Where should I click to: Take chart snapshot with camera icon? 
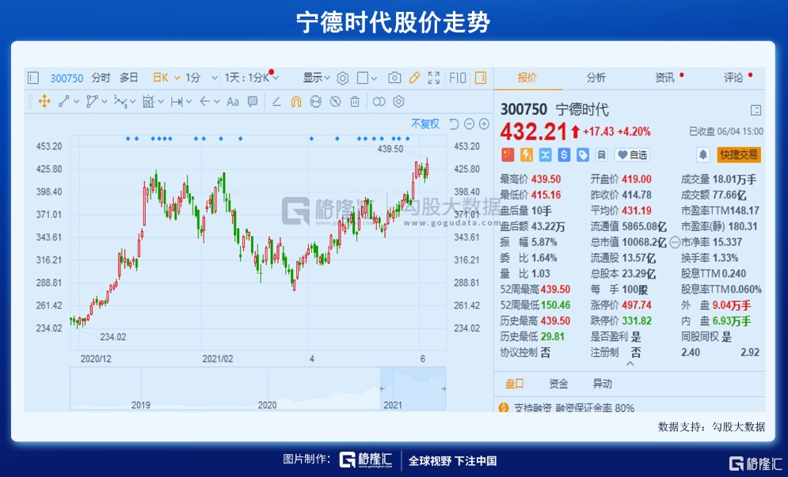[394, 78]
